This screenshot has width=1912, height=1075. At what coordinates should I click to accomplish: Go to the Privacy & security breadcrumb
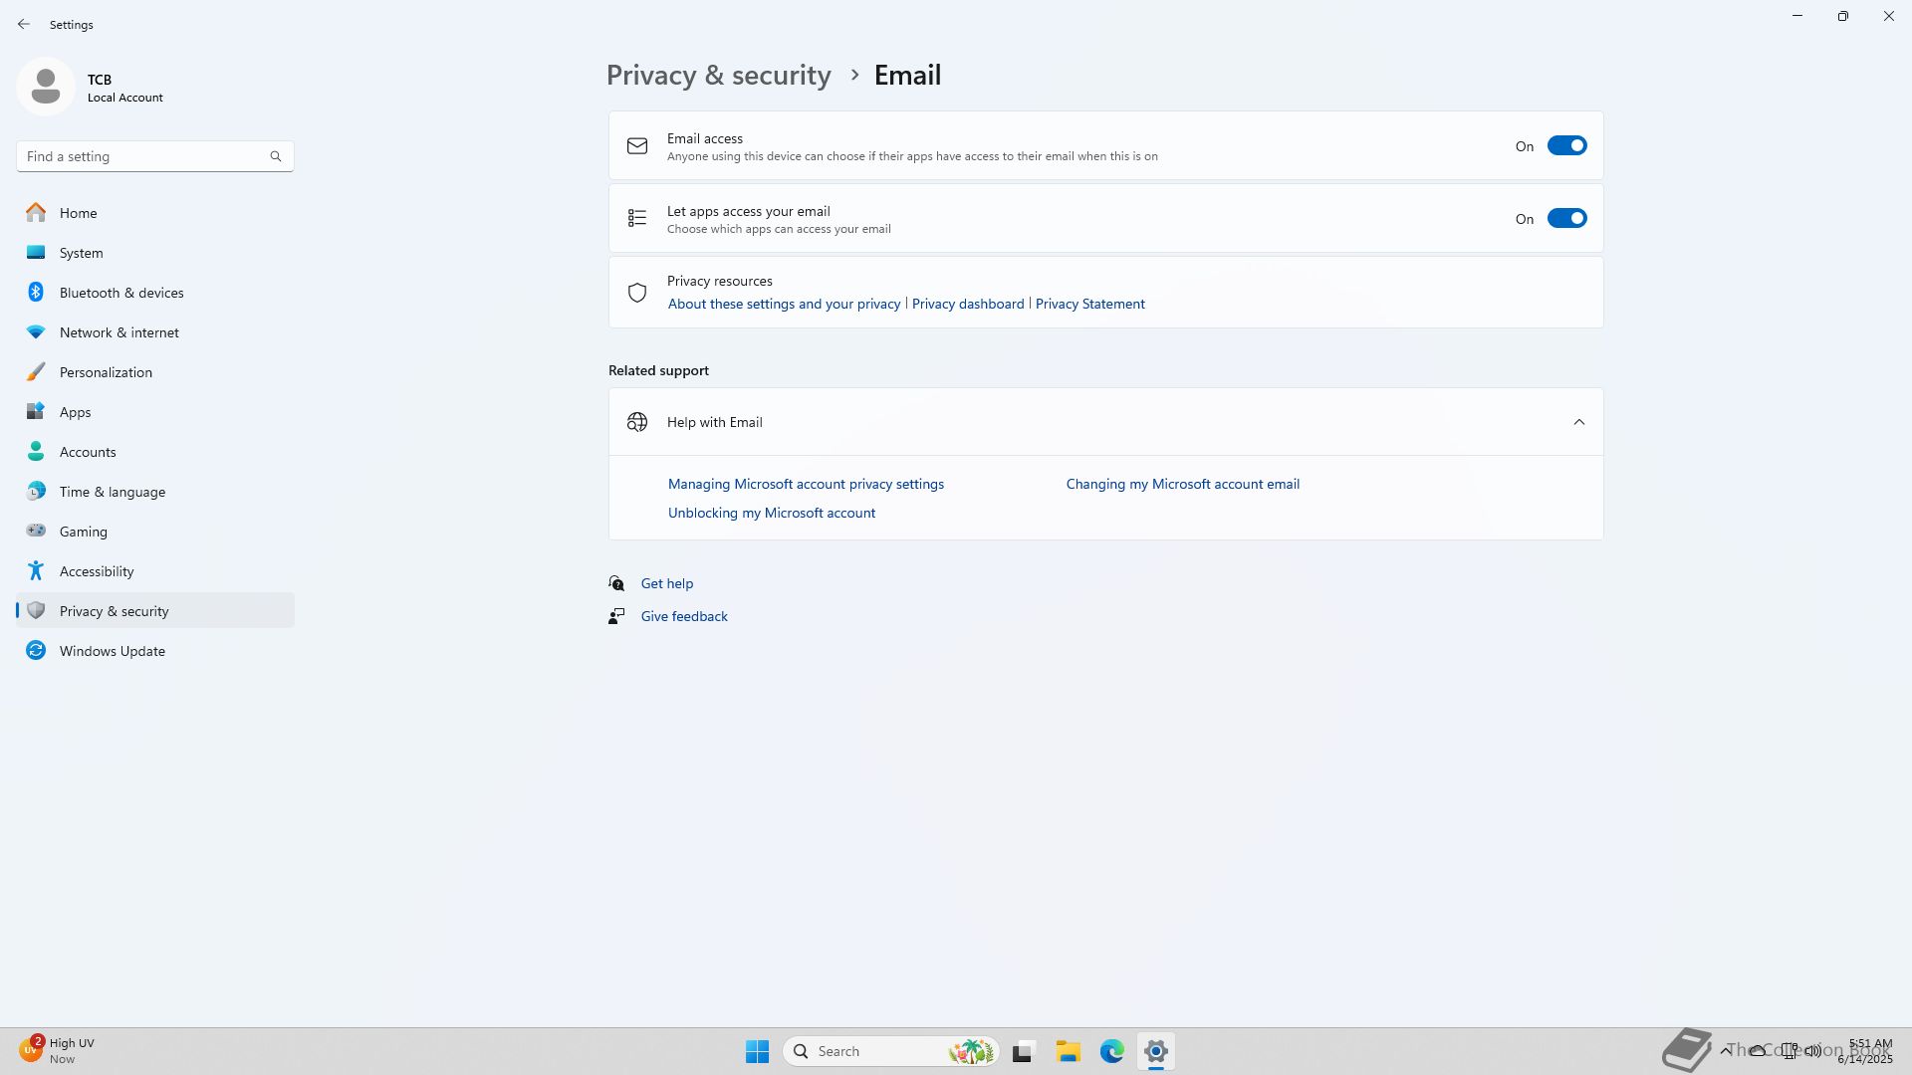[x=718, y=76]
